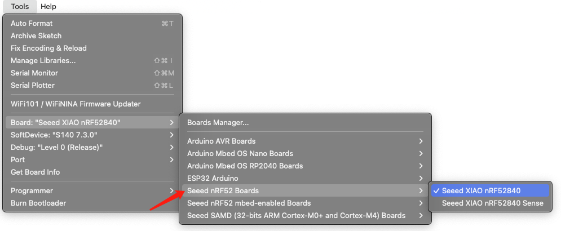This screenshot has width=561, height=231.
Task: Expand the Port submenu
Action: (x=92, y=160)
